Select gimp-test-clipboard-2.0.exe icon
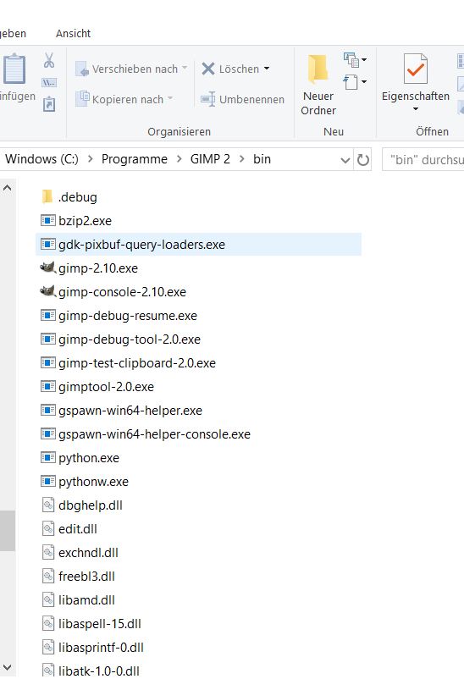 (x=48, y=362)
